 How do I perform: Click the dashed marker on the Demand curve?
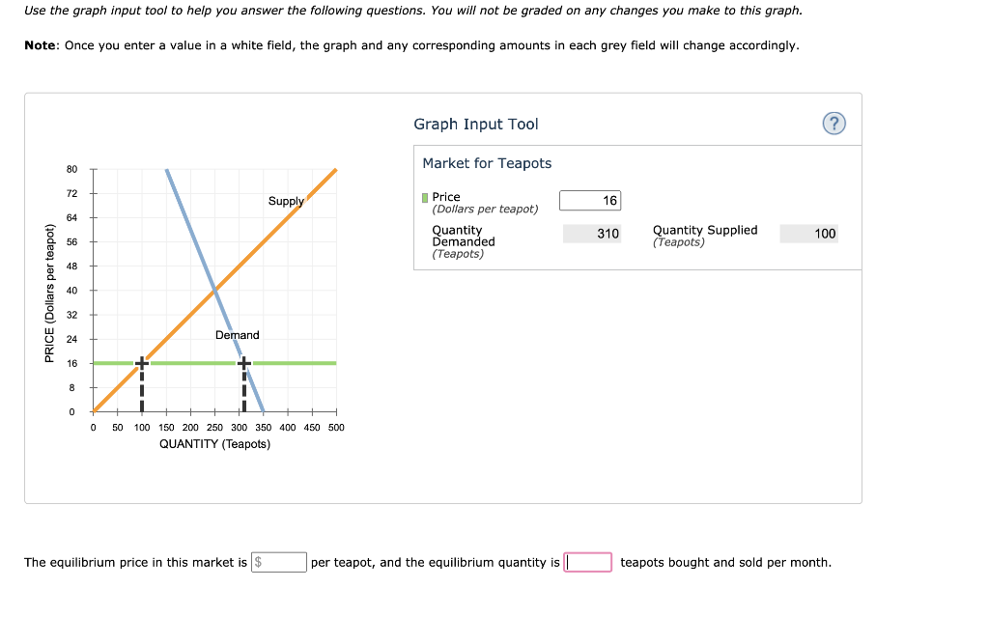[244, 363]
